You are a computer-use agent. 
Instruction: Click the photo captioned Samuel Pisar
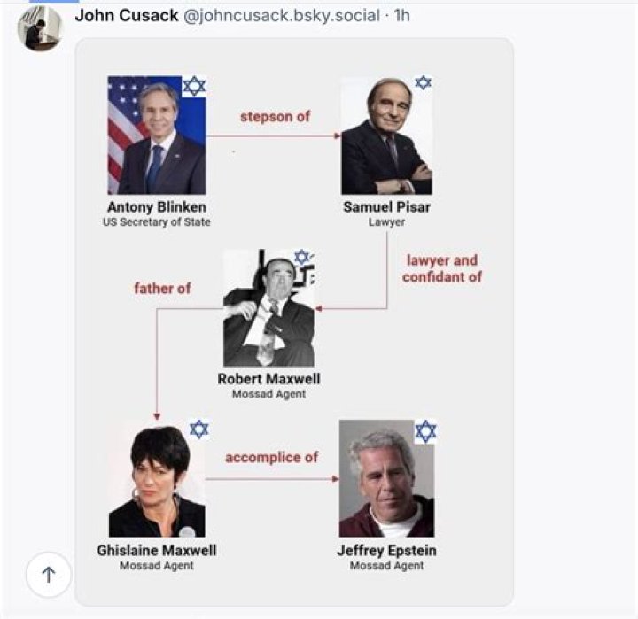pyautogui.click(x=386, y=135)
